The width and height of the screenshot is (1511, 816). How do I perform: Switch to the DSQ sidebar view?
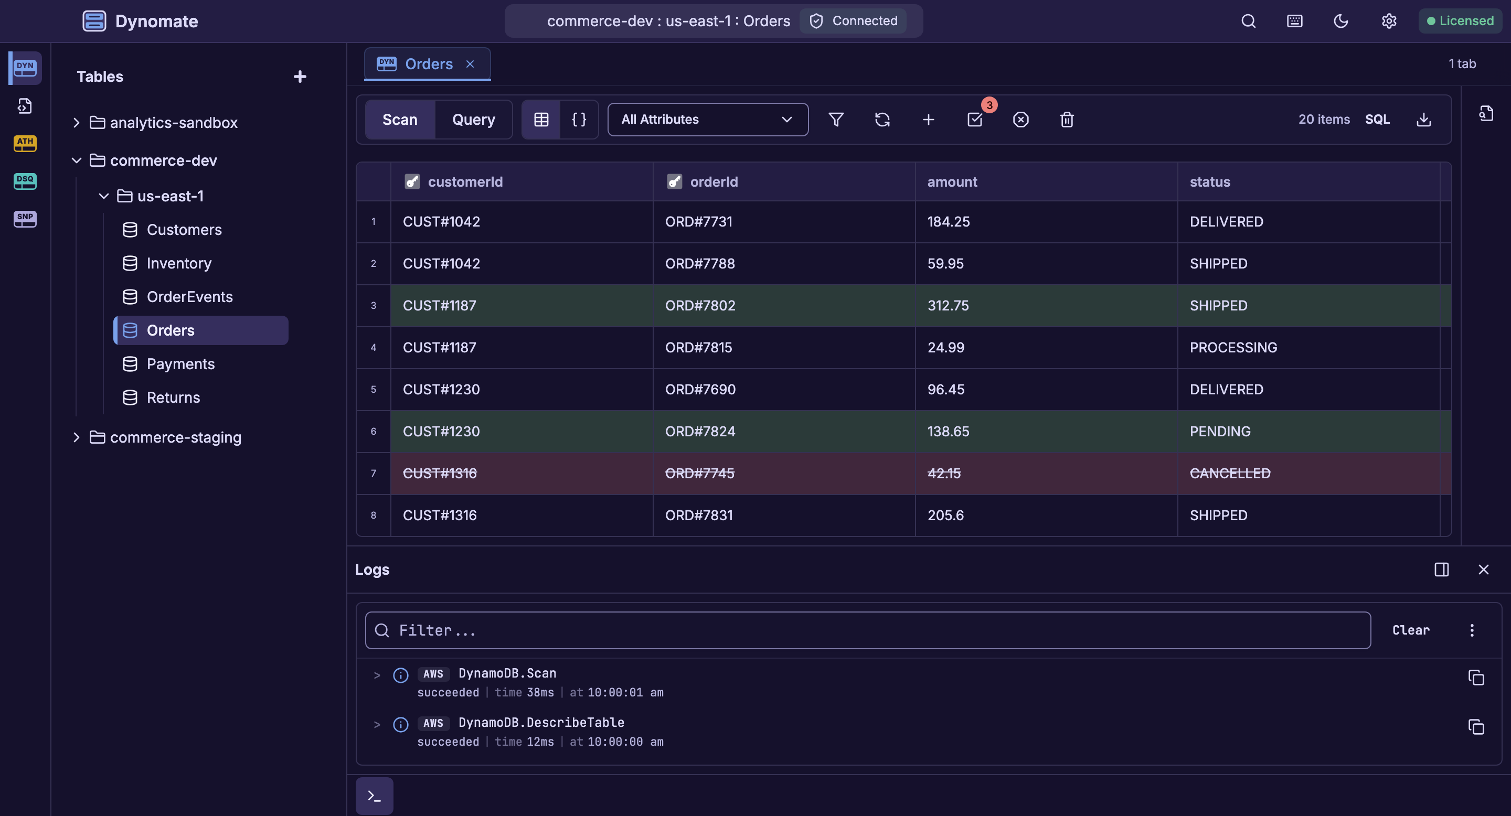[x=25, y=181]
